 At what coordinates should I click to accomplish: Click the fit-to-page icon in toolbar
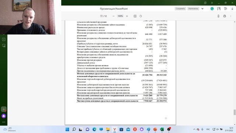(x=135, y=16)
